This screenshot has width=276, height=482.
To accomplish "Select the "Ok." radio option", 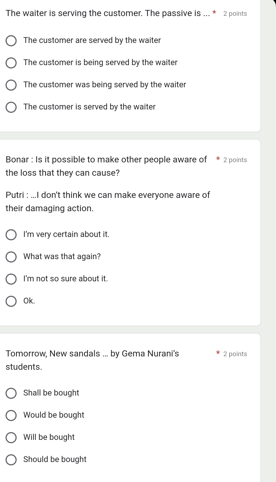I will [x=11, y=301].
